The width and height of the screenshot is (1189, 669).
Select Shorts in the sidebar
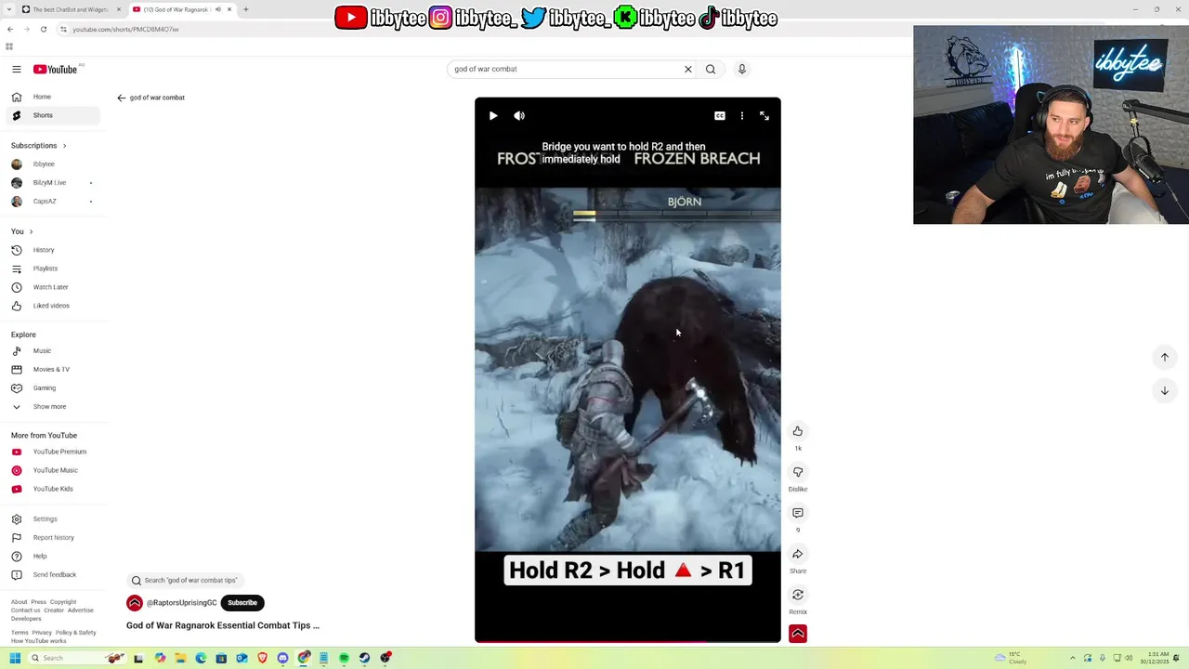52,115
